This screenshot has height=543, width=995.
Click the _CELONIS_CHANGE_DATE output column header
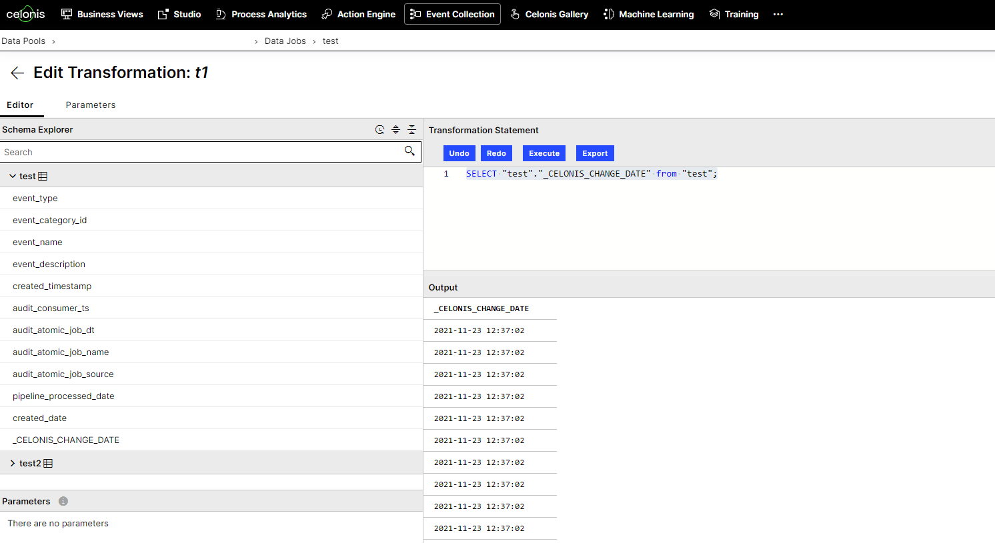point(481,308)
